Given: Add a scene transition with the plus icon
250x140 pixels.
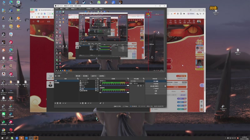Looking at the screenshot, I should point(138,86).
